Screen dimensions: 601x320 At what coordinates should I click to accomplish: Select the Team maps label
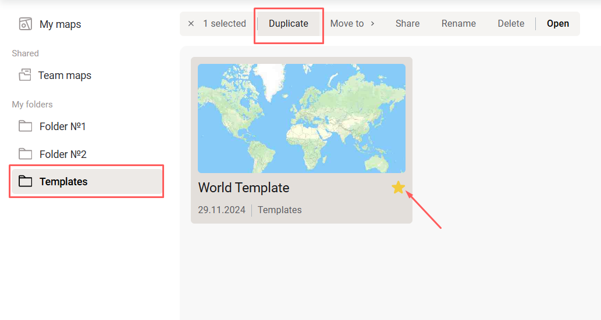pyautogui.click(x=65, y=75)
